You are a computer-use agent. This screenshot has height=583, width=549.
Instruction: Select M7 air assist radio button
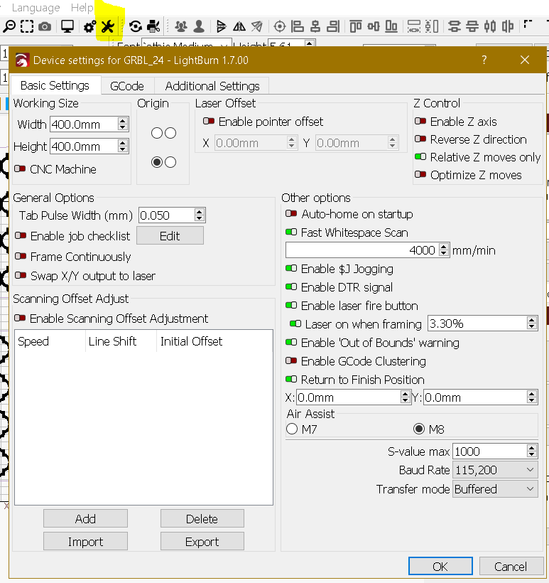(x=292, y=429)
